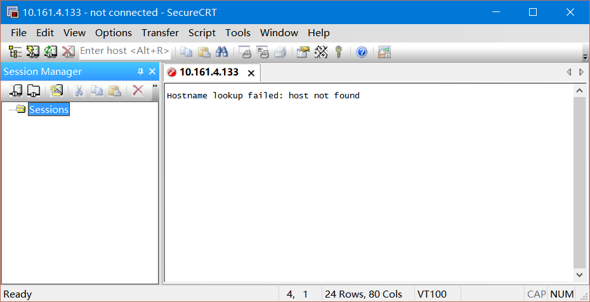Viewport: 590px width, 302px height.
Task: Toggle the Session Manager toolbar button
Action: tap(15, 51)
